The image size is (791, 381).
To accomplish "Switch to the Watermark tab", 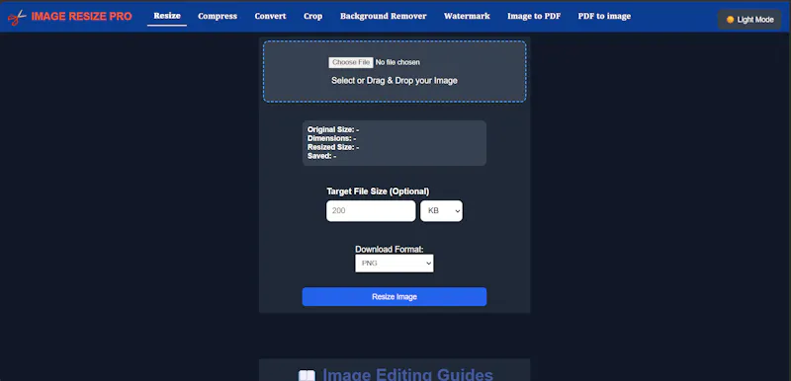I will (x=467, y=16).
